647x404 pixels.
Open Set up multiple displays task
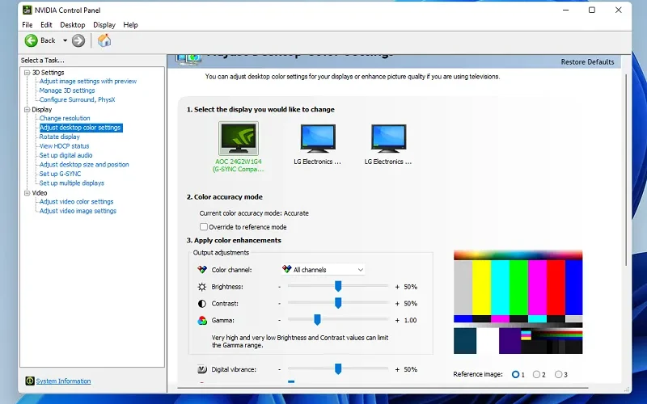pyautogui.click(x=71, y=183)
